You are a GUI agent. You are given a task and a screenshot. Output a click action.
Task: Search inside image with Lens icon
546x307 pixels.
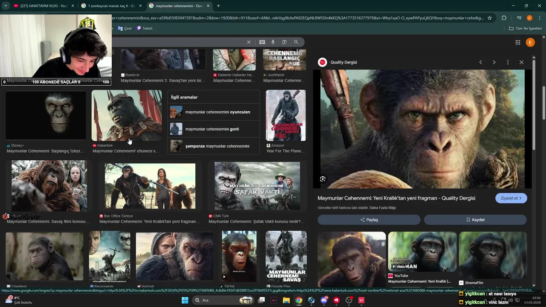tap(323, 179)
